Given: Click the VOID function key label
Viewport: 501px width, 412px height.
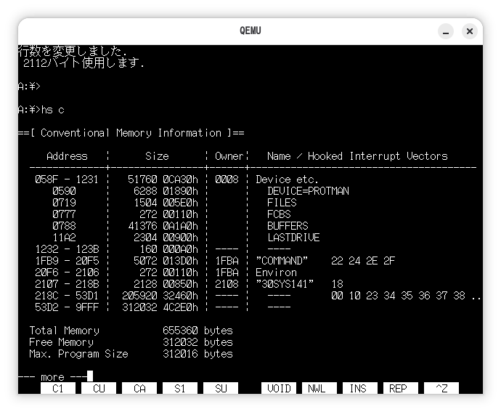Looking at the screenshot, I should (x=279, y=388).
